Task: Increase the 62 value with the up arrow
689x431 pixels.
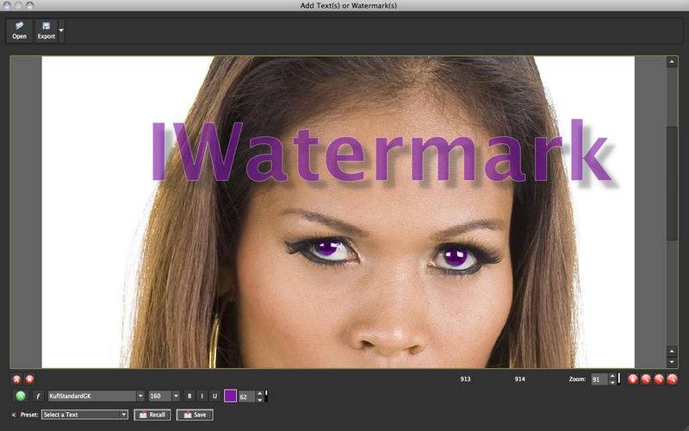Action: [x=260, y=393]
